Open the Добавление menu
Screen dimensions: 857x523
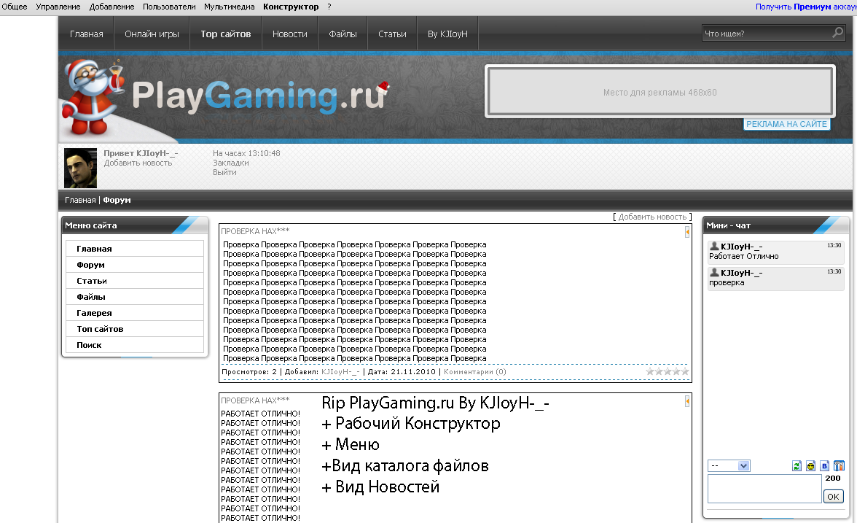pos(111,7)
